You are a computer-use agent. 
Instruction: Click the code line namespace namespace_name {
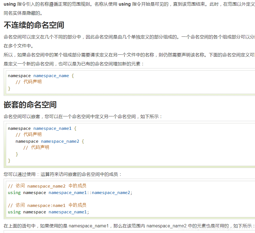[41, 76]
